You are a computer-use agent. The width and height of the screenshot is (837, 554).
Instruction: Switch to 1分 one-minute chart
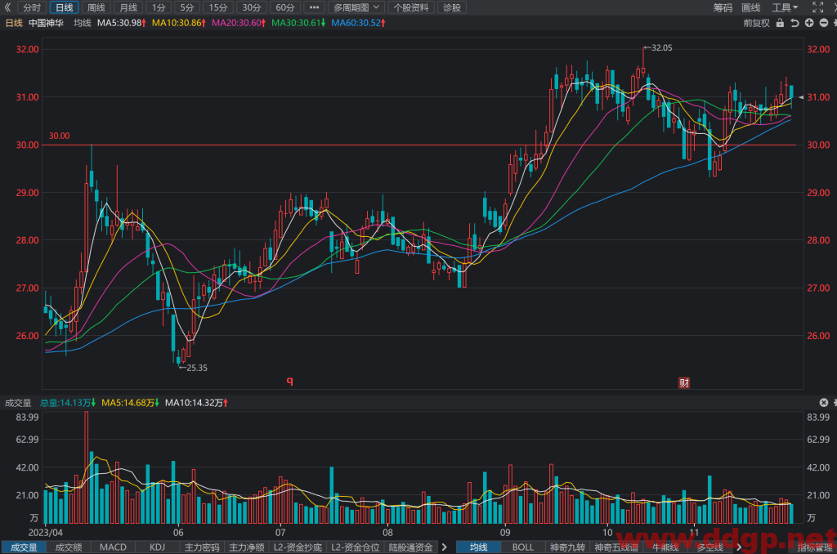(159, 7)
